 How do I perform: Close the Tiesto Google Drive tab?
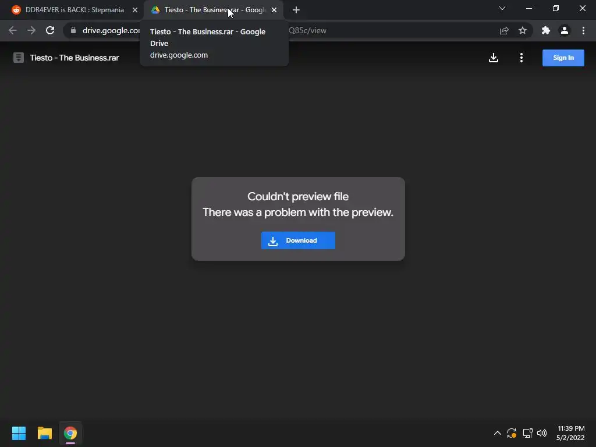point(274,10)
